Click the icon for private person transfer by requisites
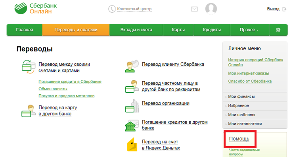293x164 pixels. [132, 86]
